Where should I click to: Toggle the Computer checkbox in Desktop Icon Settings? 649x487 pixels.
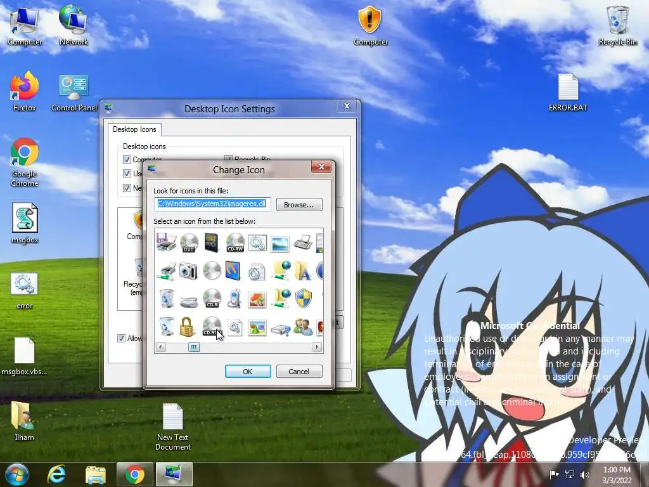click(127, 159)
